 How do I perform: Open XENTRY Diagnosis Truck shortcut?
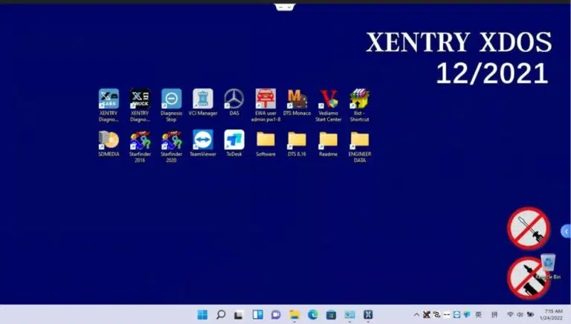pyautogui.click(x=140, y=99)
